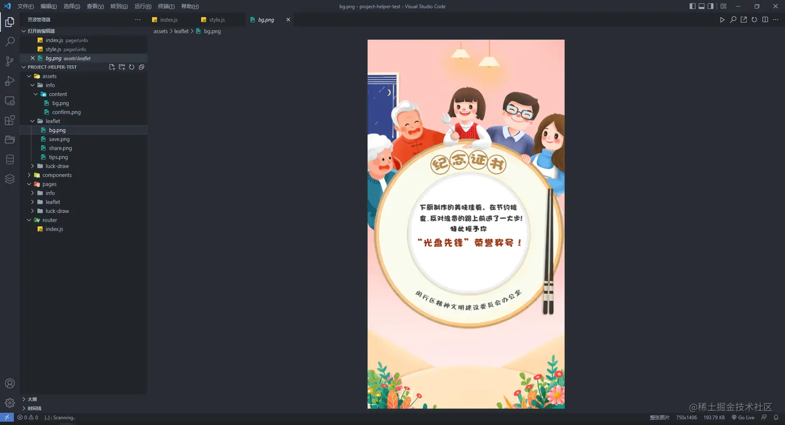Split the editor using the split icon
Viewport: 785px width, 425px height.
click(764, 20)
